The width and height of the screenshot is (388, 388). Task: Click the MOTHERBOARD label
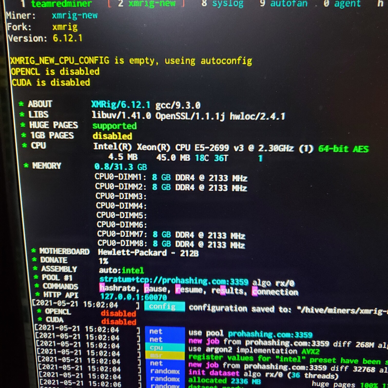pyautogui.click(x=64, y=251)
